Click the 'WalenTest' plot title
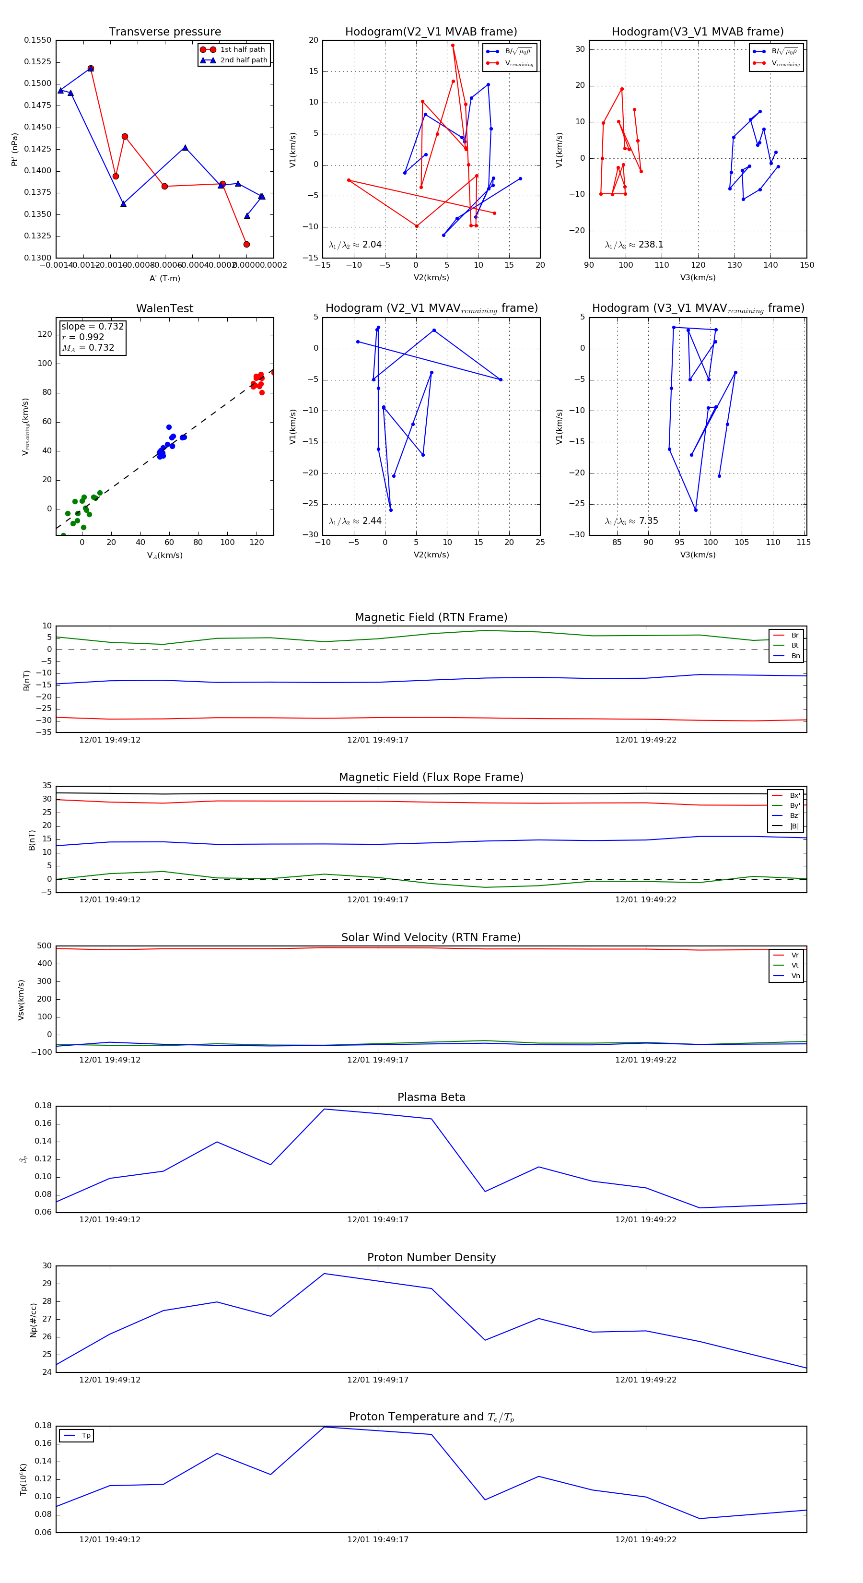This screenshot has width=863, height=1583. point(164,308)
